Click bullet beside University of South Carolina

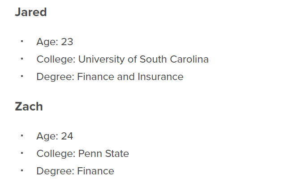click(22, 59)
